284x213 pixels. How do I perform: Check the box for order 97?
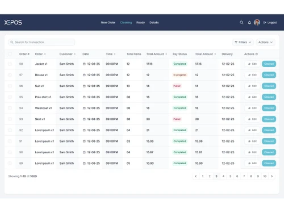10,75
